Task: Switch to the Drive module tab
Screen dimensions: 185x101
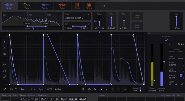Action: point(62,6)
